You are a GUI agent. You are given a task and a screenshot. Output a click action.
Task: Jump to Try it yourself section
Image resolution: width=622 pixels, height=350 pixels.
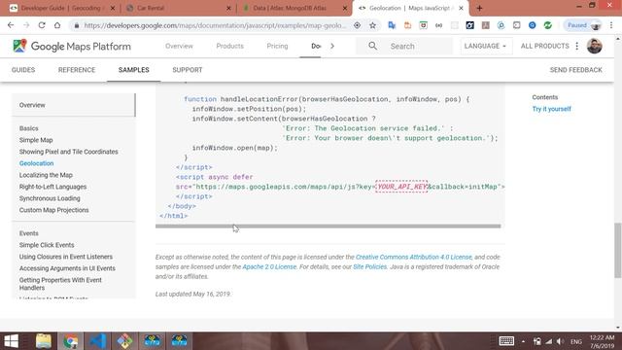[x=551, y=109]
